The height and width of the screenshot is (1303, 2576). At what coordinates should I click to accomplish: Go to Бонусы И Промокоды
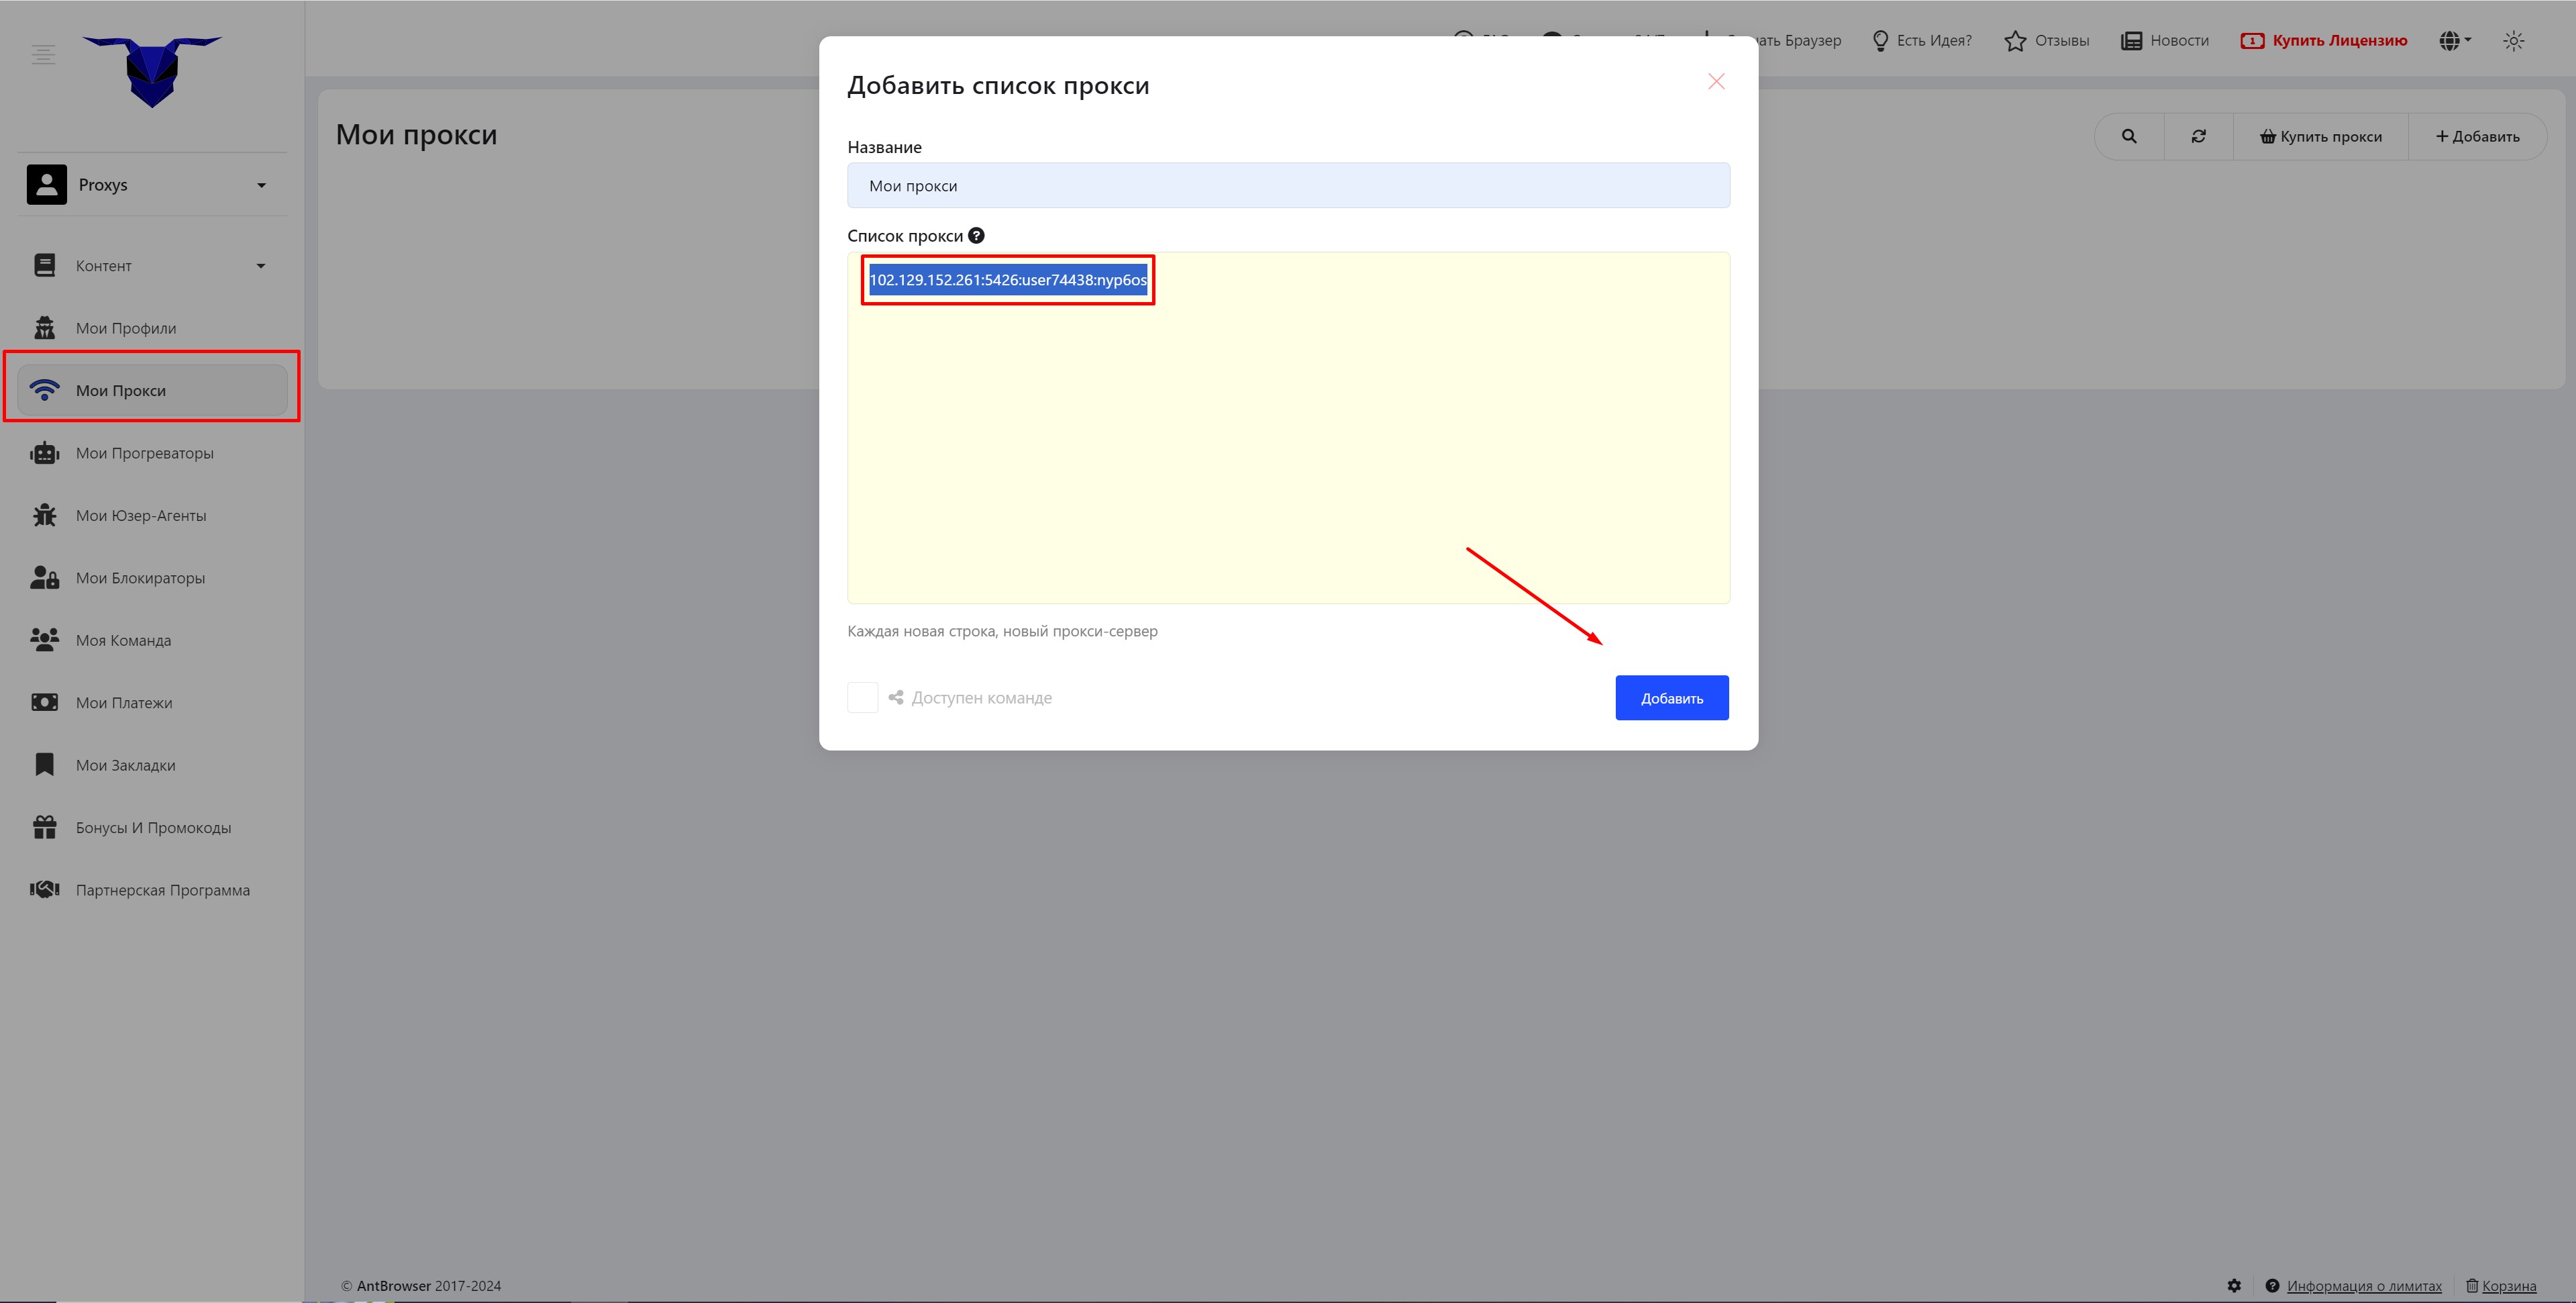click(x=152, y=828)
